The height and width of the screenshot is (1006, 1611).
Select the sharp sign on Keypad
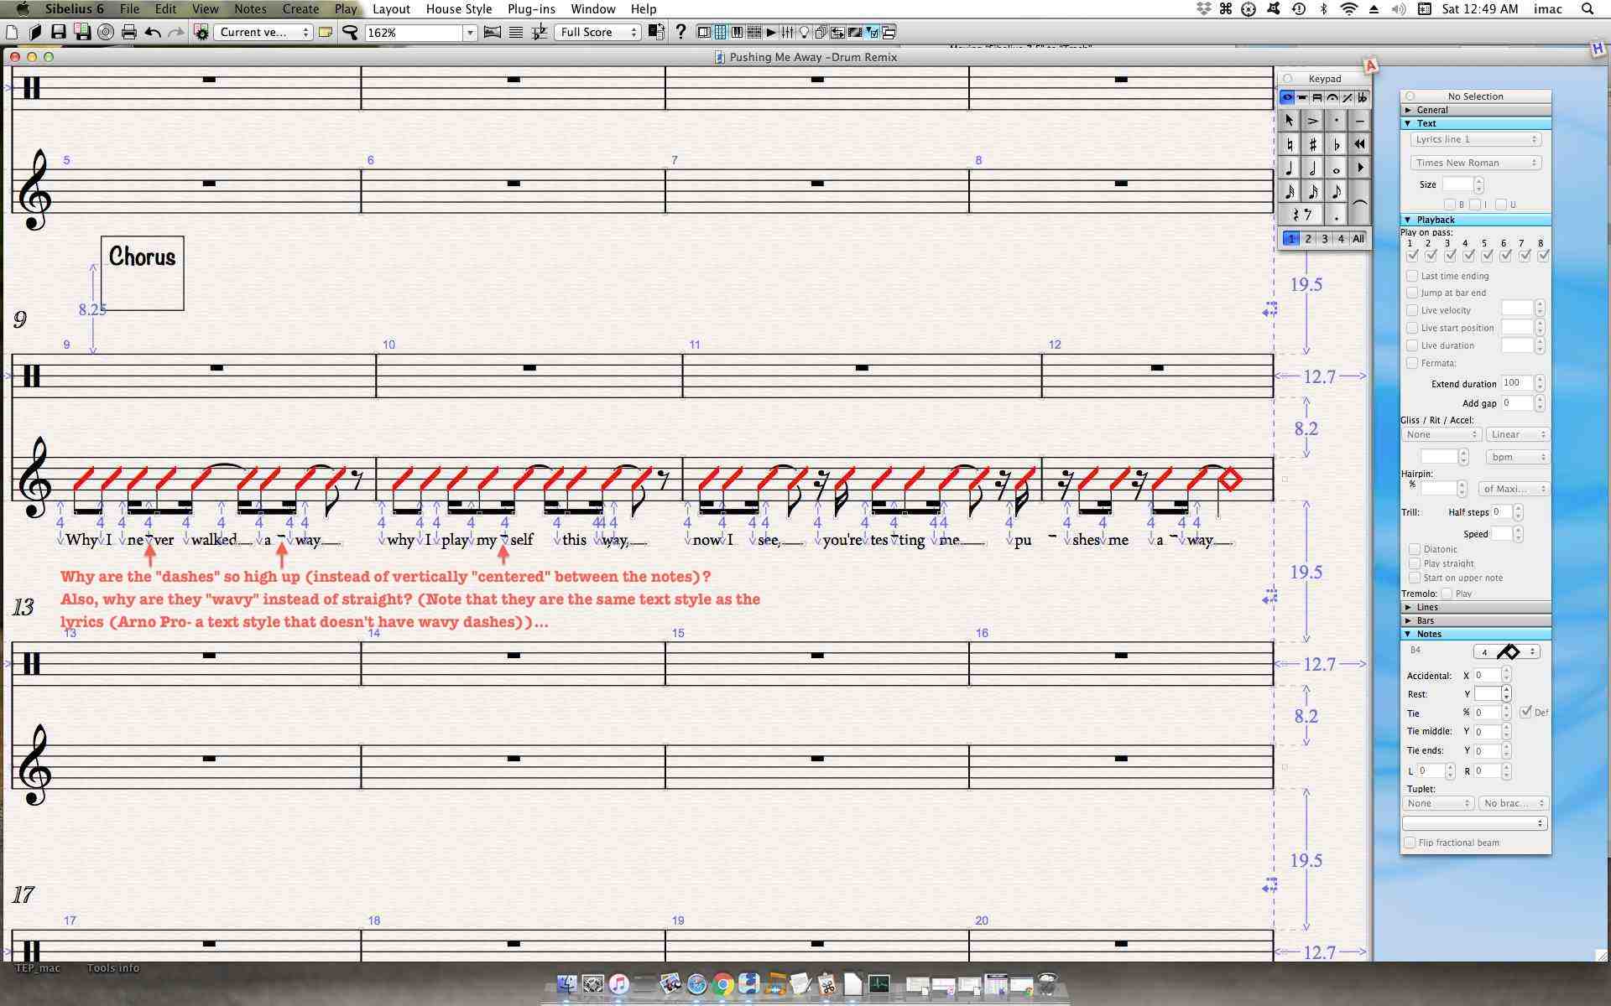tap(1313, 144)
